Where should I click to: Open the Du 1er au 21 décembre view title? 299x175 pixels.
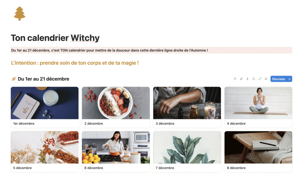44,79
